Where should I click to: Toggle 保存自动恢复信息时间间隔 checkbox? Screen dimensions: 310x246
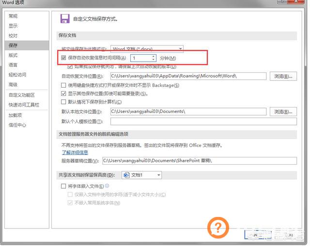(63, 58)
